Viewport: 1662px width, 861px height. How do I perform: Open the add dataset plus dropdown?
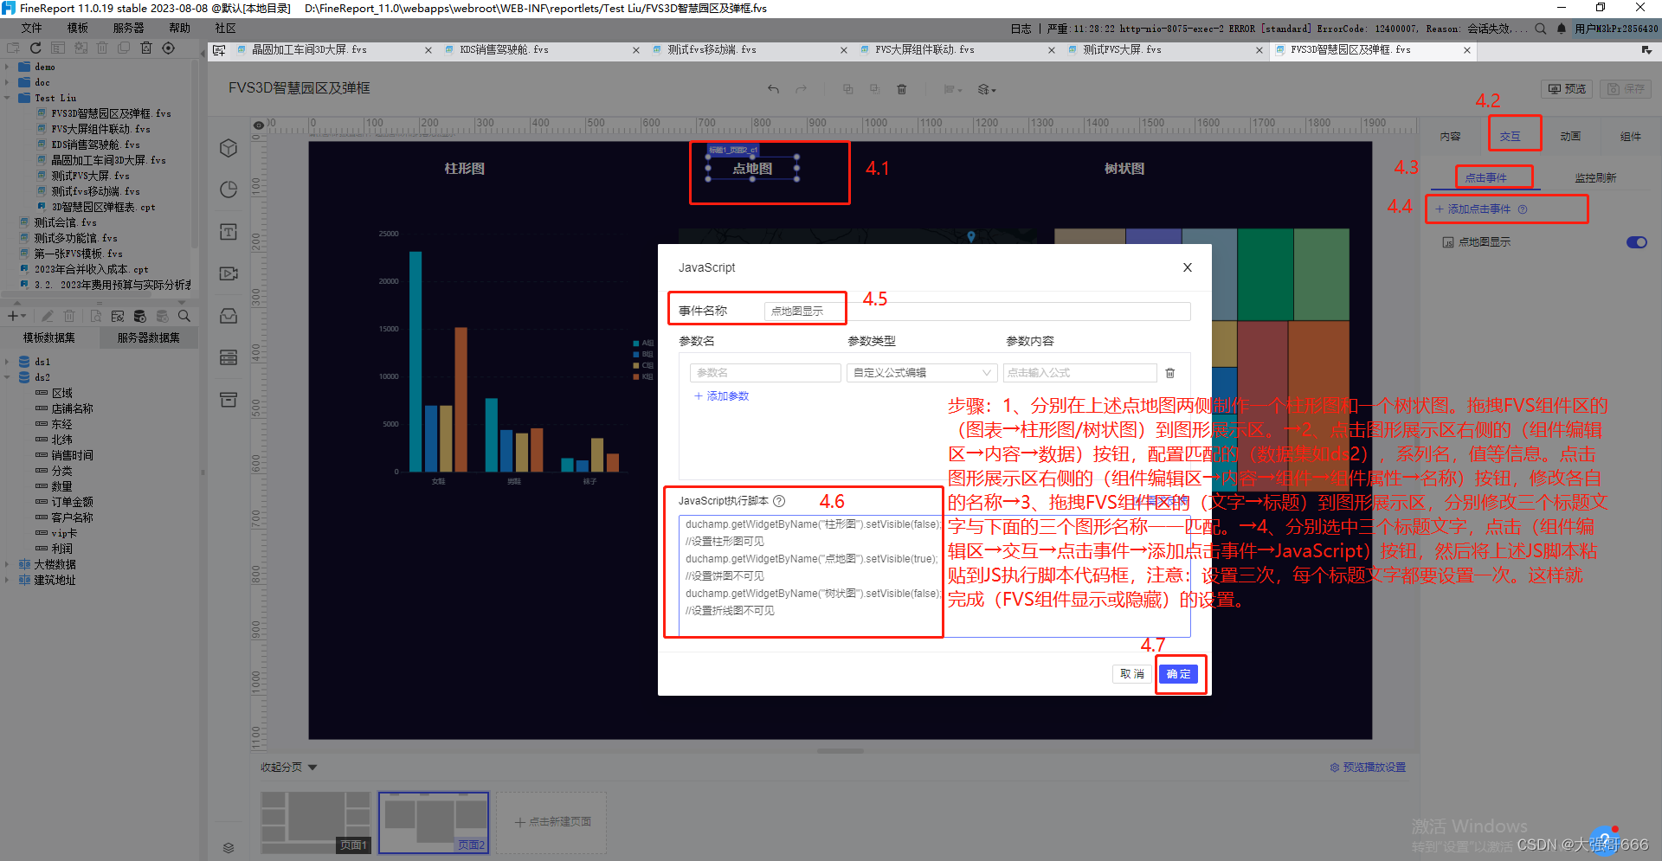click(16, 316)
